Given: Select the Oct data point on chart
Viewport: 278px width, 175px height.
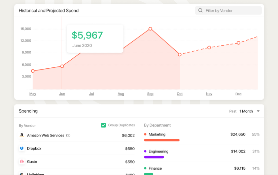Looking at the screenshot, I should (180, 54).
